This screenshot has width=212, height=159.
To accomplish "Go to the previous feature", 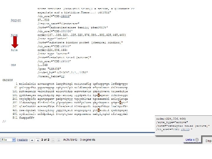I will (x=38, y=140).
